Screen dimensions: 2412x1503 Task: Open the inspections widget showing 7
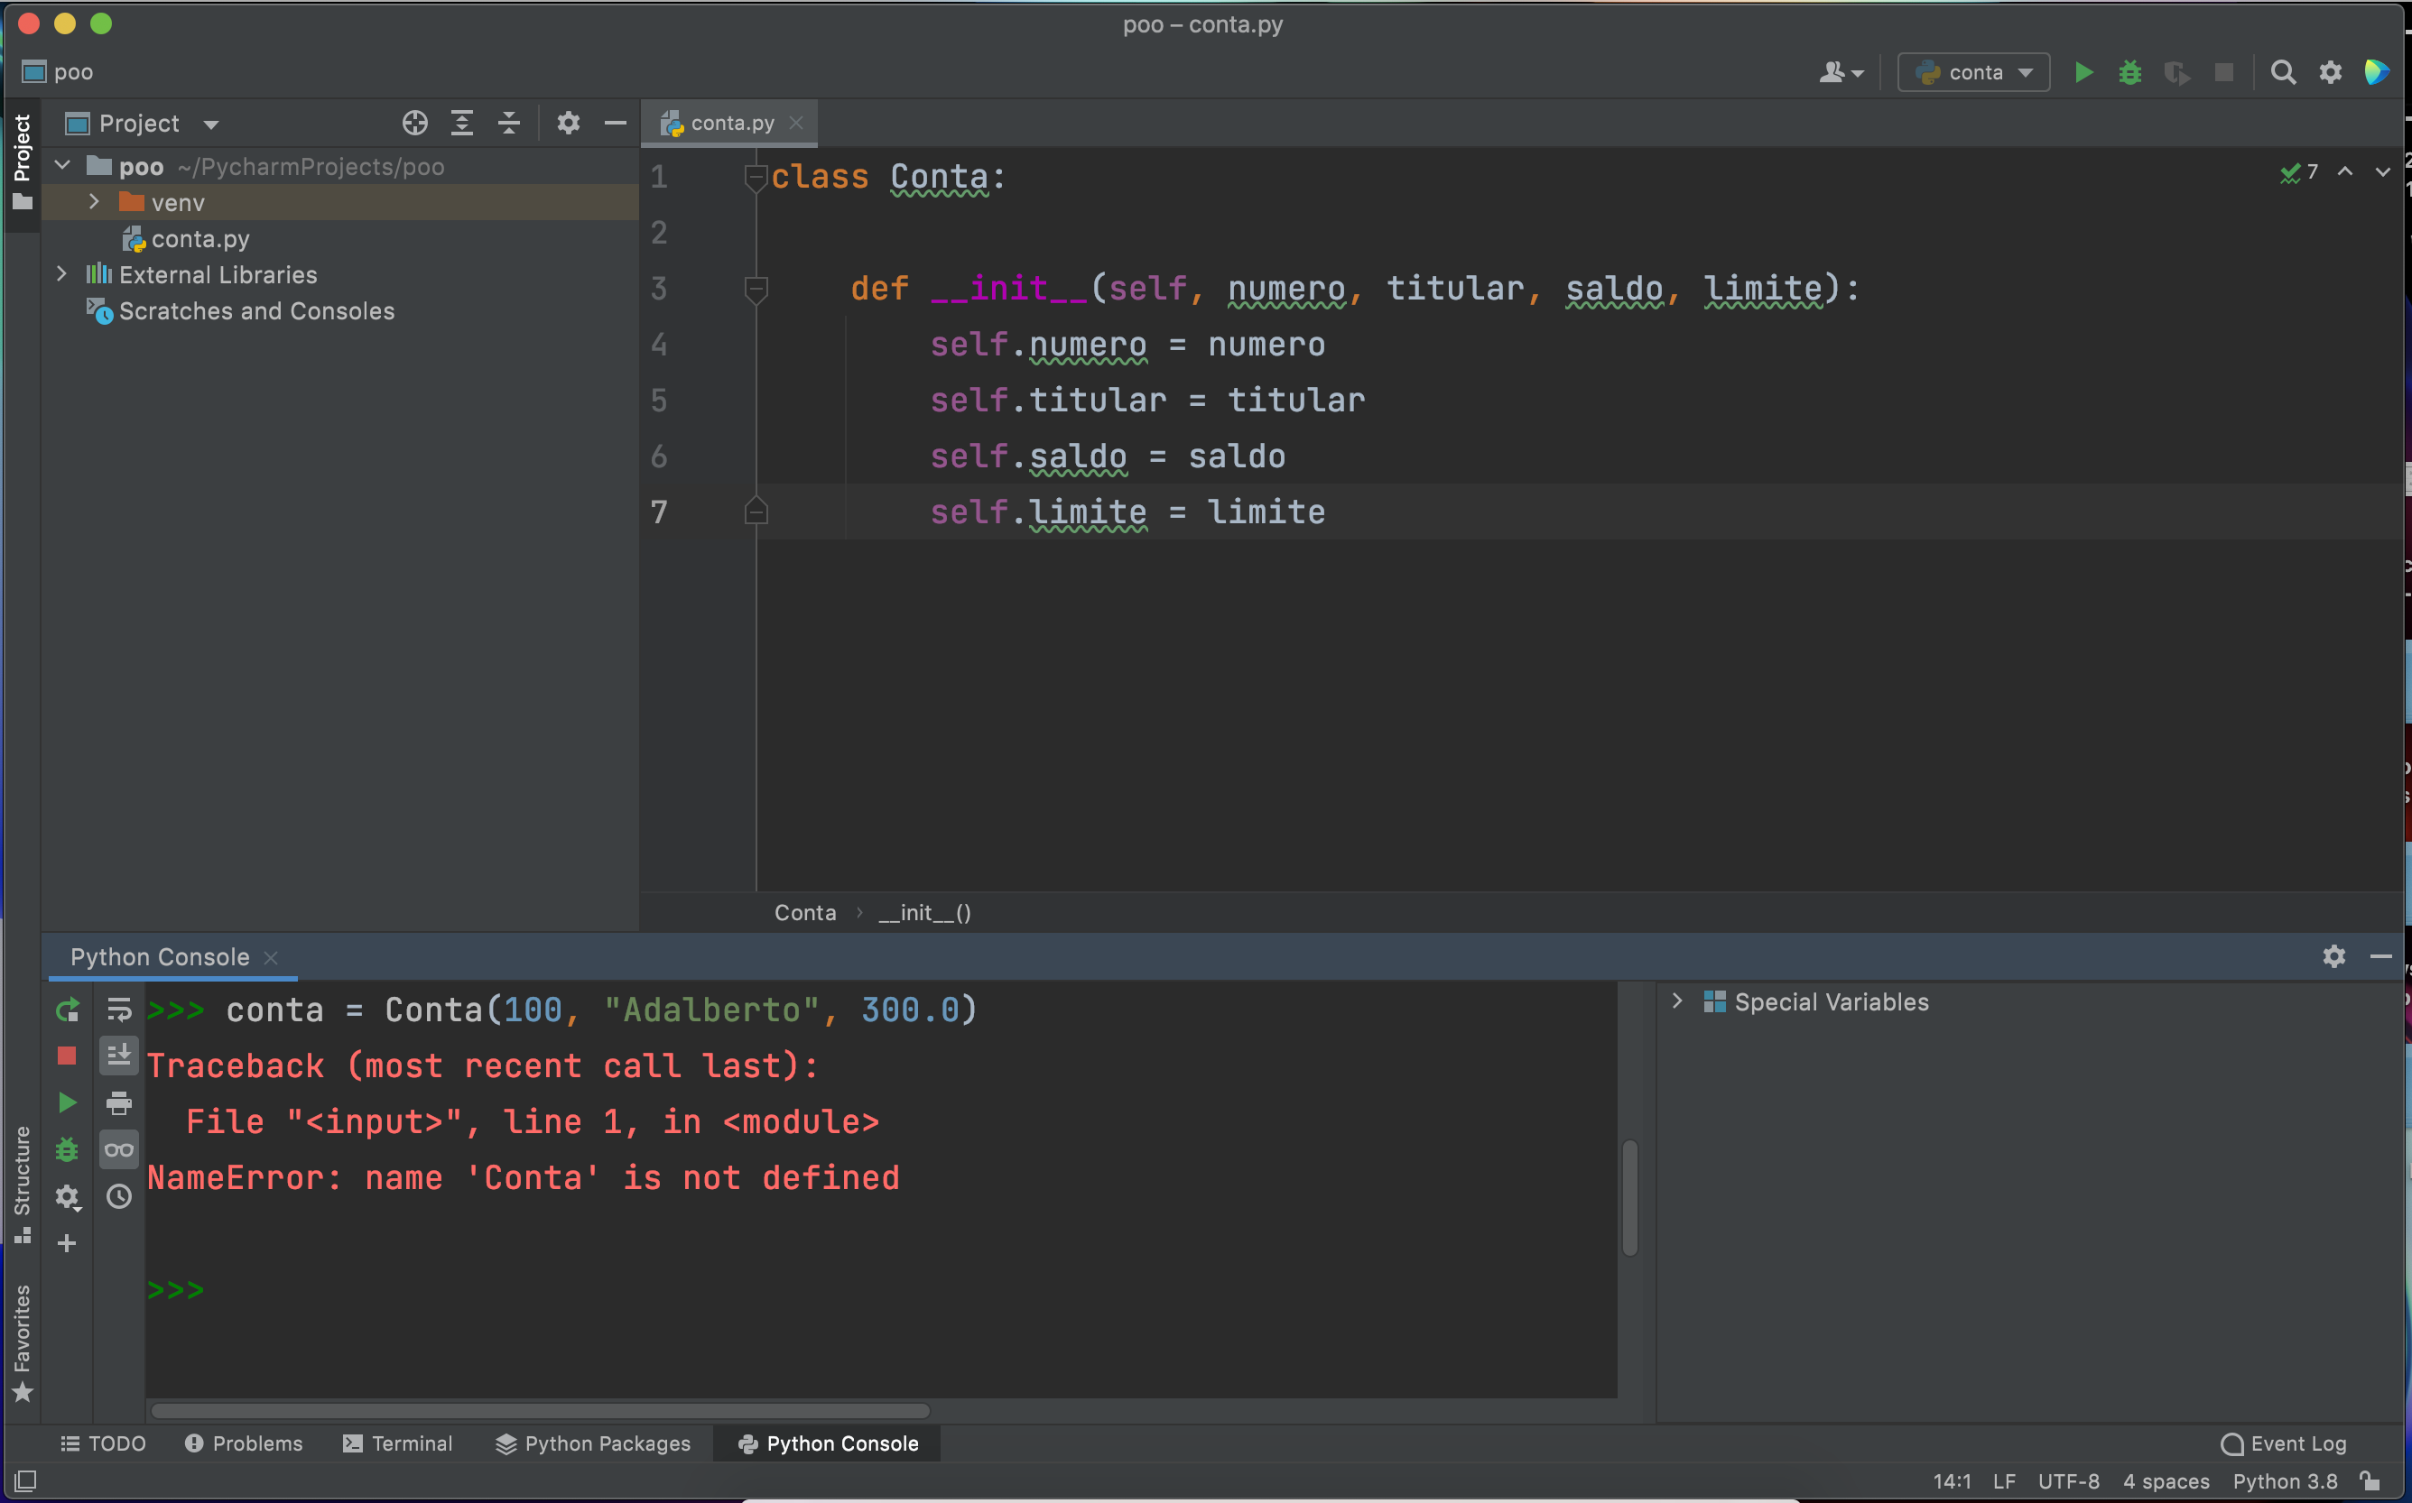[x=2299, y=172]
